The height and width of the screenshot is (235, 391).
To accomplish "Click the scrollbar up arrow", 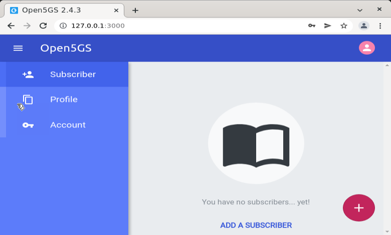I will pyautogui.click(x=387, y=65).
